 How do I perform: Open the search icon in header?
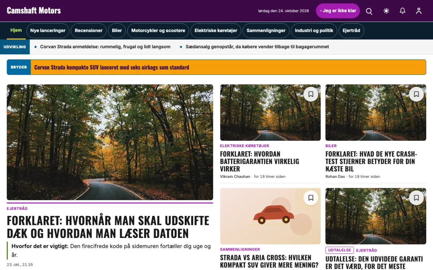point(369,11)
